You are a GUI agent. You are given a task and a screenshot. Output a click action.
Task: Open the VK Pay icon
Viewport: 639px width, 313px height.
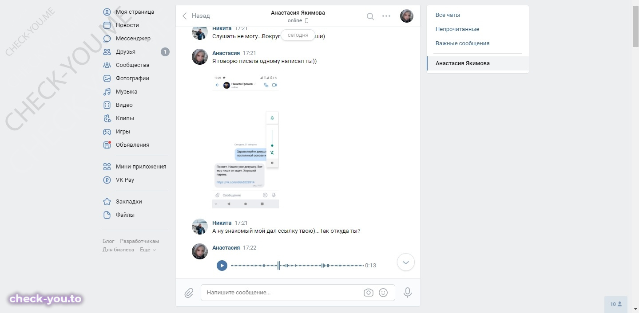(x=107, y=180)
